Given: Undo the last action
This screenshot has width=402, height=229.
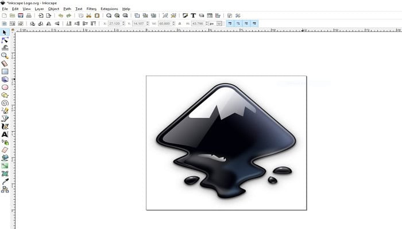Looking at the screenshot, I should pyautogui.click(x=60, y=15).
